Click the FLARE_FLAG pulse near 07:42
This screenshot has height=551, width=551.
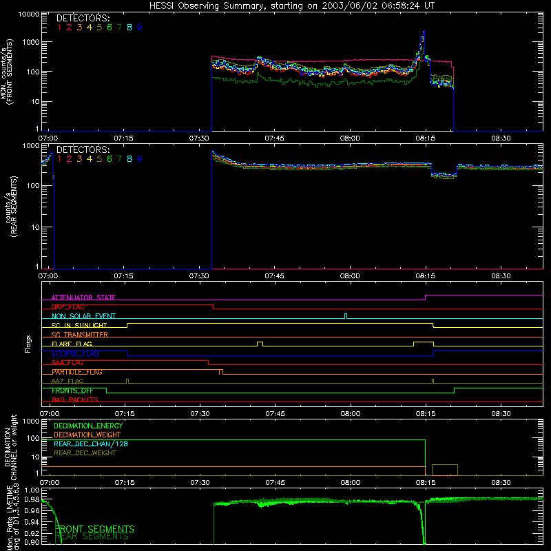(260, 344)
